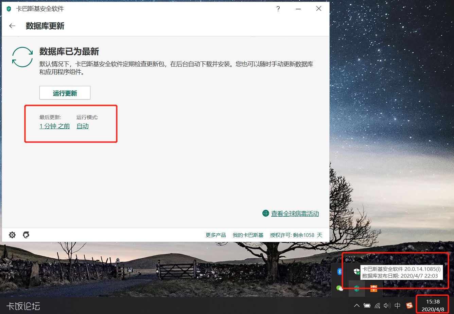
Task: Open help via the question mark icon
Action: pyautogui.click(x=278, y=9)
